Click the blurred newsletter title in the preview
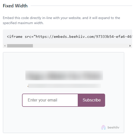Screen dimensions: 137x138 64,75
